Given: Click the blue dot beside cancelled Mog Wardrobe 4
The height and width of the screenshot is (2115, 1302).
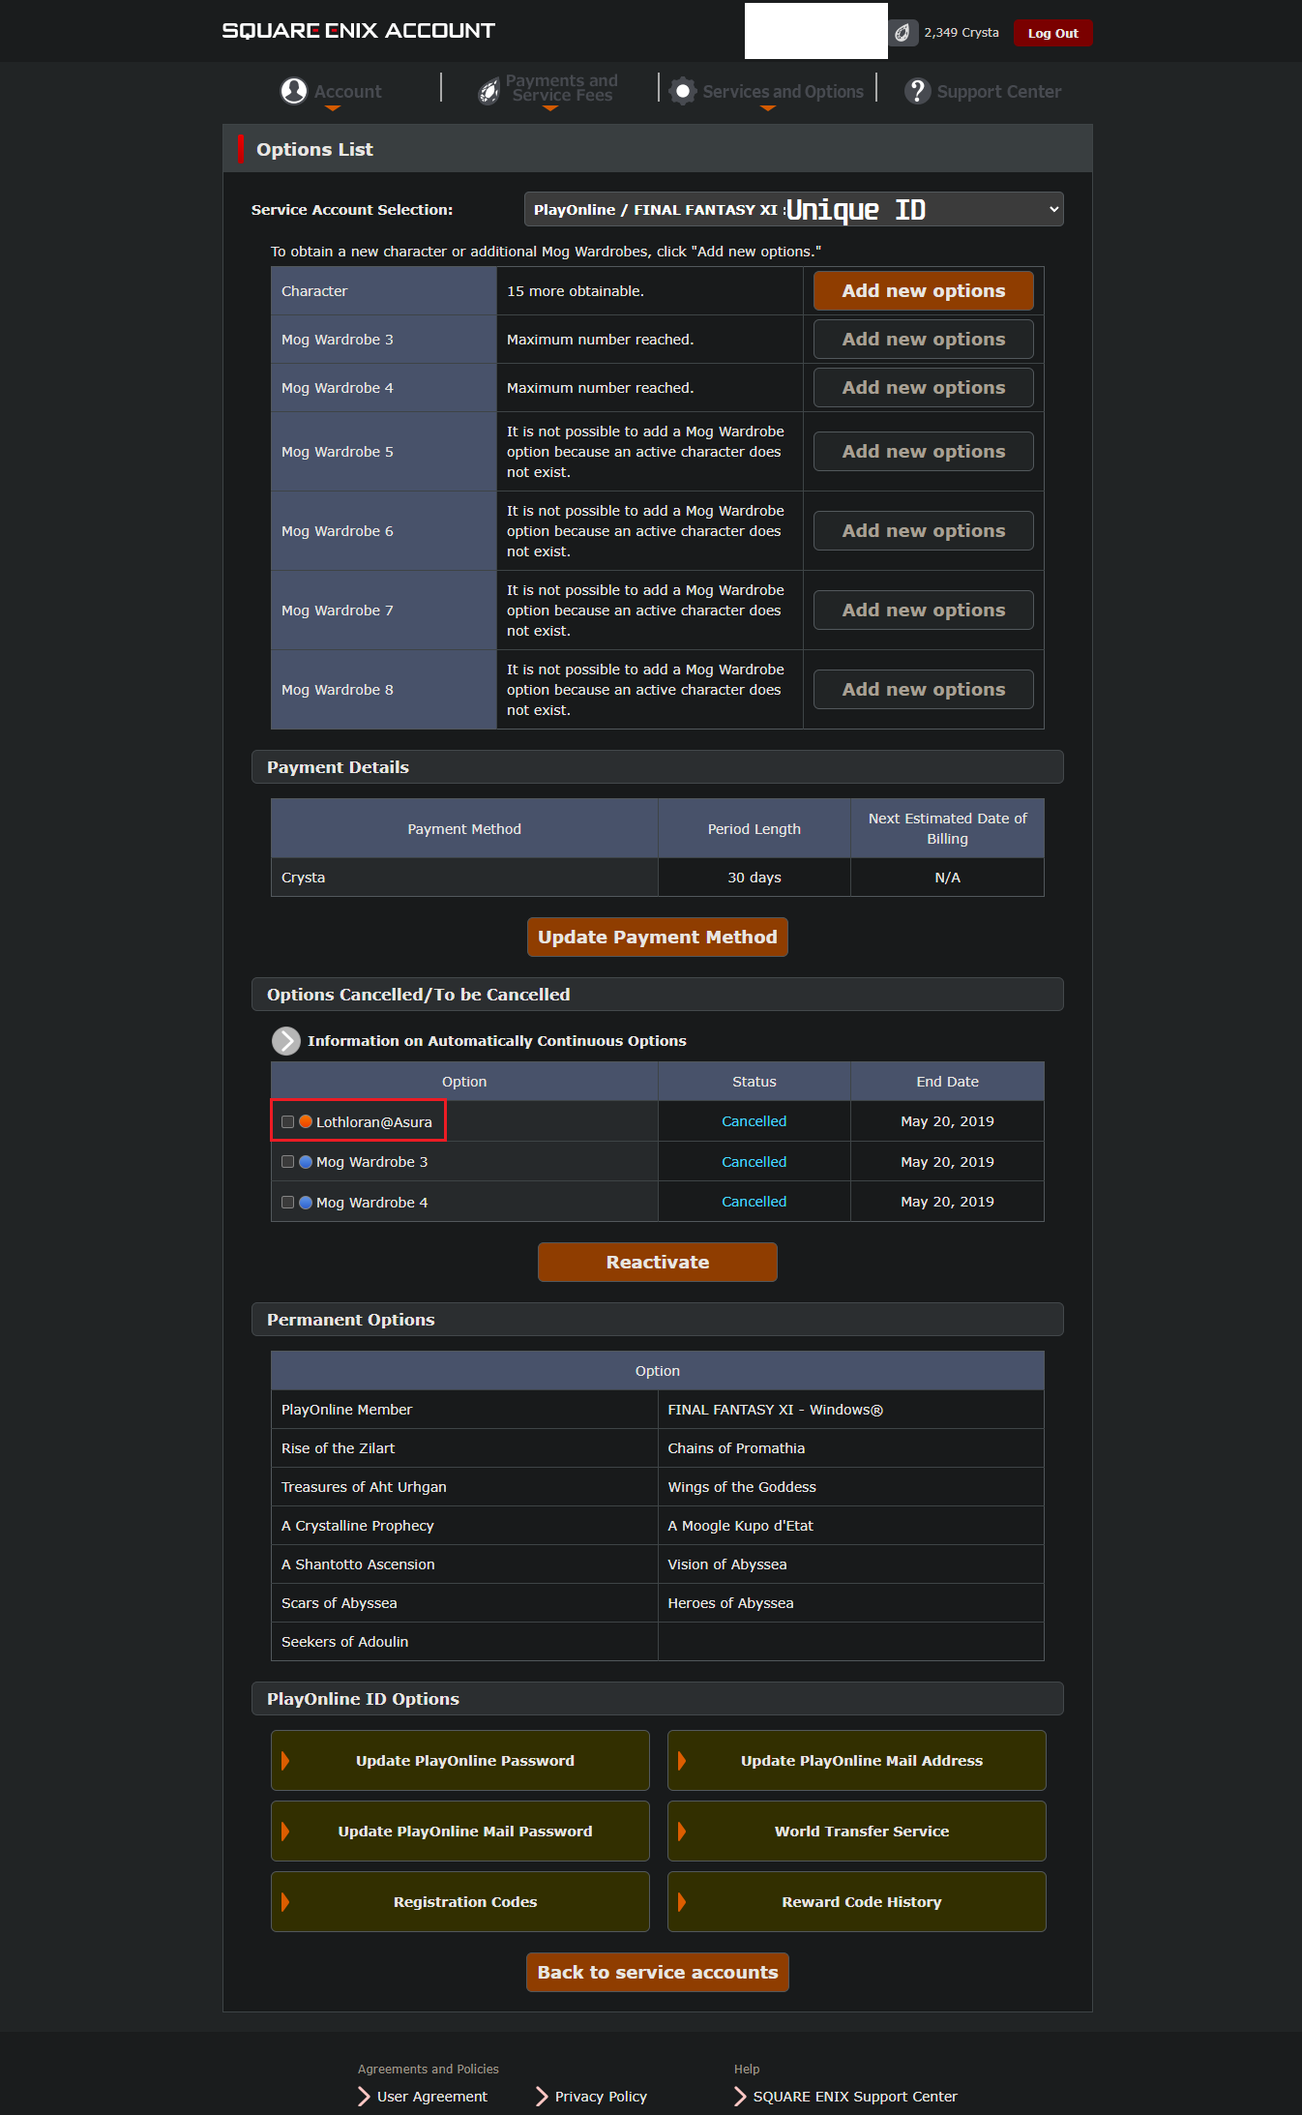Looking at the screenshot, I should coord(306,1203).
